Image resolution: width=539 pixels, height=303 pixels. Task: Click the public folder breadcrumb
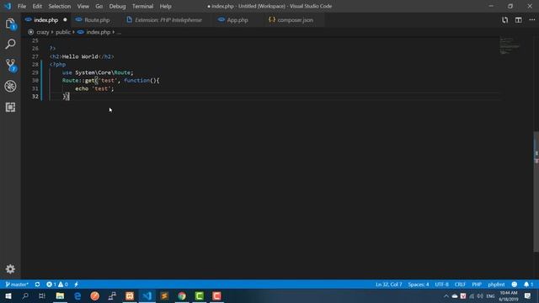point(63,32)
